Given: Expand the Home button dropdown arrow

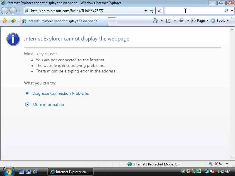Looking at the screenshot, I should pos(162,21).
